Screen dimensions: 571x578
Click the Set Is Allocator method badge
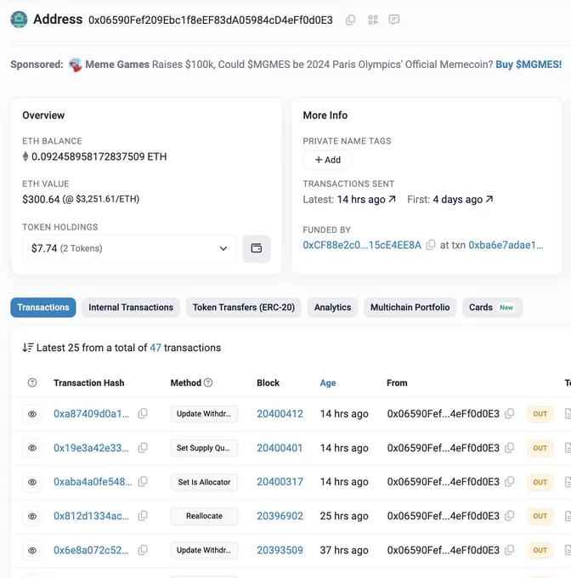[204, 482]
